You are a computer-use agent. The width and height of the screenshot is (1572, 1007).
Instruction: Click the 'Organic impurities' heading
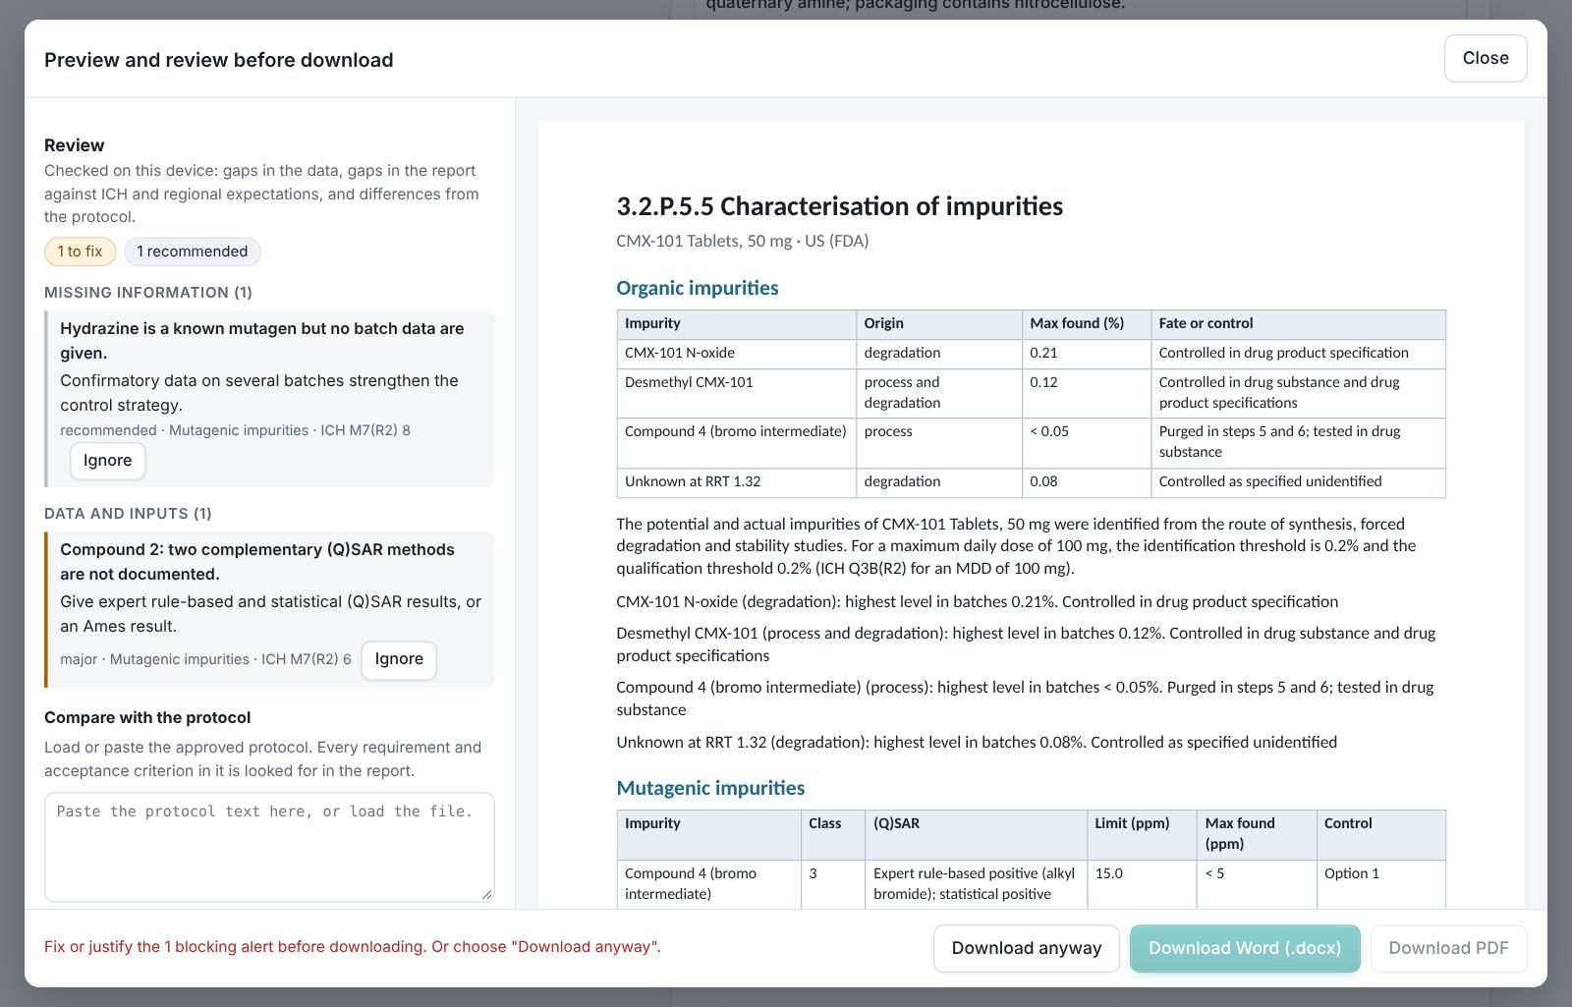pos(697,288)
